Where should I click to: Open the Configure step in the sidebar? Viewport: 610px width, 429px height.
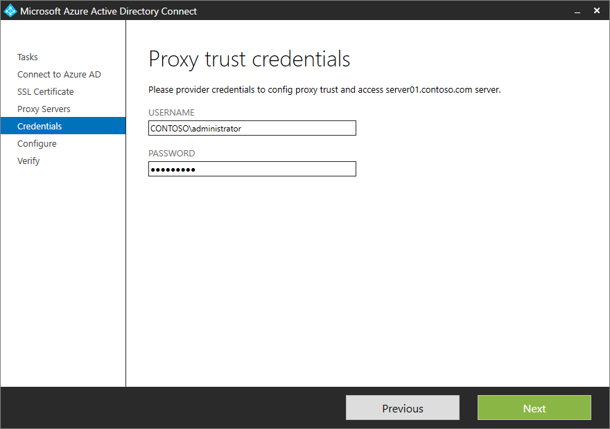pyautogui.click(x=37, y=143)
